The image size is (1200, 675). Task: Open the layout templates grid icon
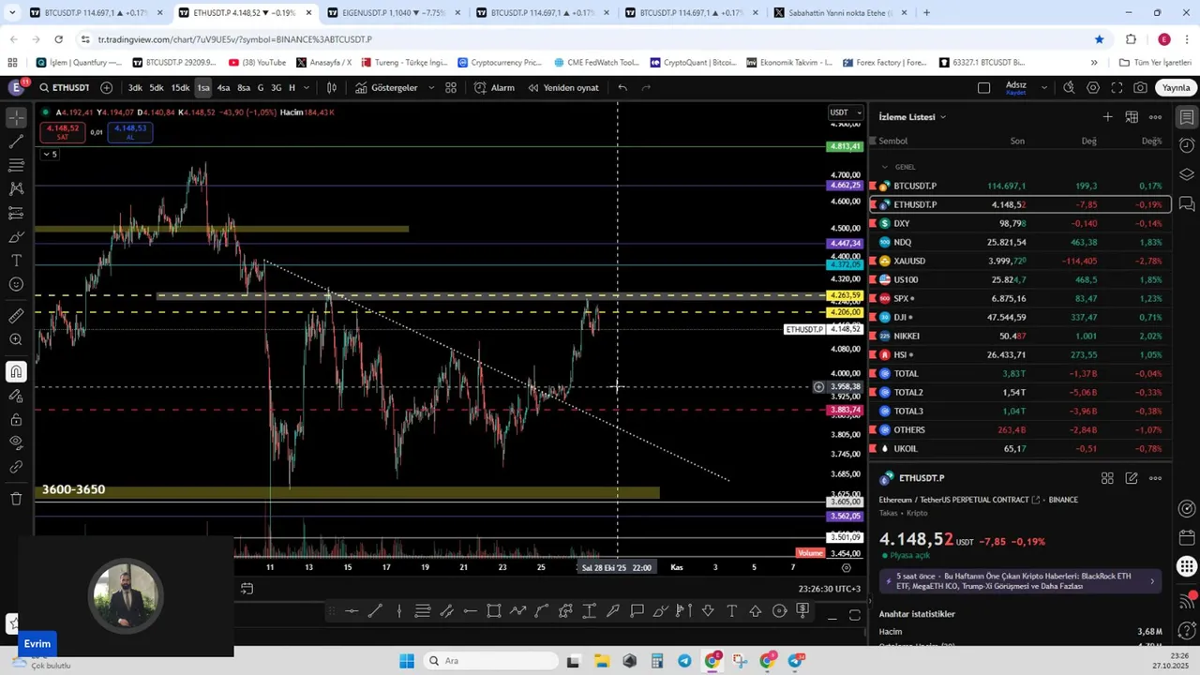coord(451,87)
